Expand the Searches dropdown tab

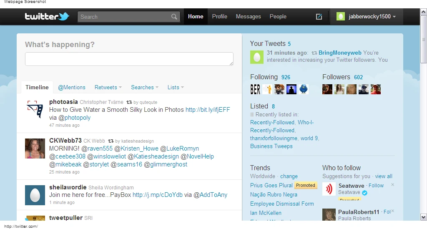(x=145, y=88)
